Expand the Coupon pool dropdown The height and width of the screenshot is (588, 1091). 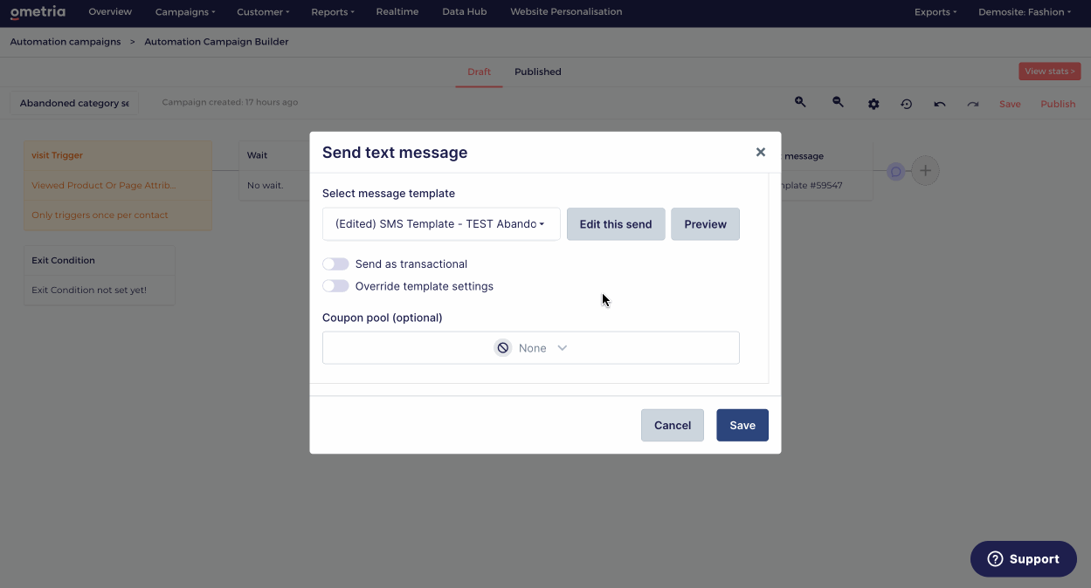click(x=531, y=348)
